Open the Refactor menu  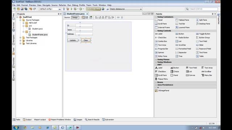pos(62,5)
